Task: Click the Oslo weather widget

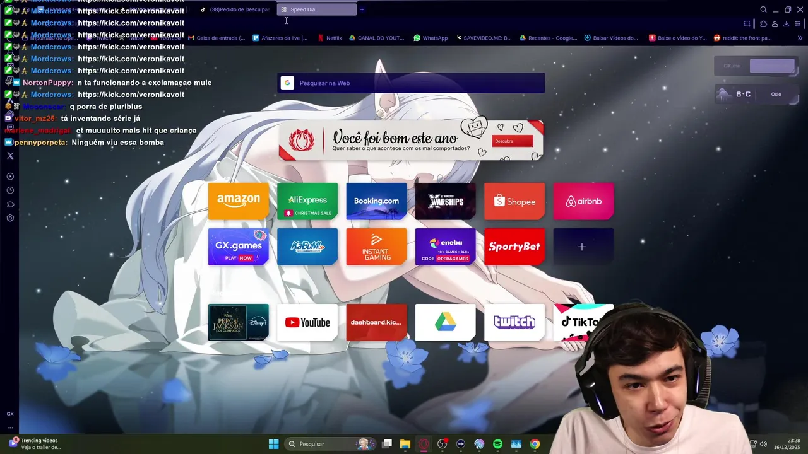Action: 757,94
